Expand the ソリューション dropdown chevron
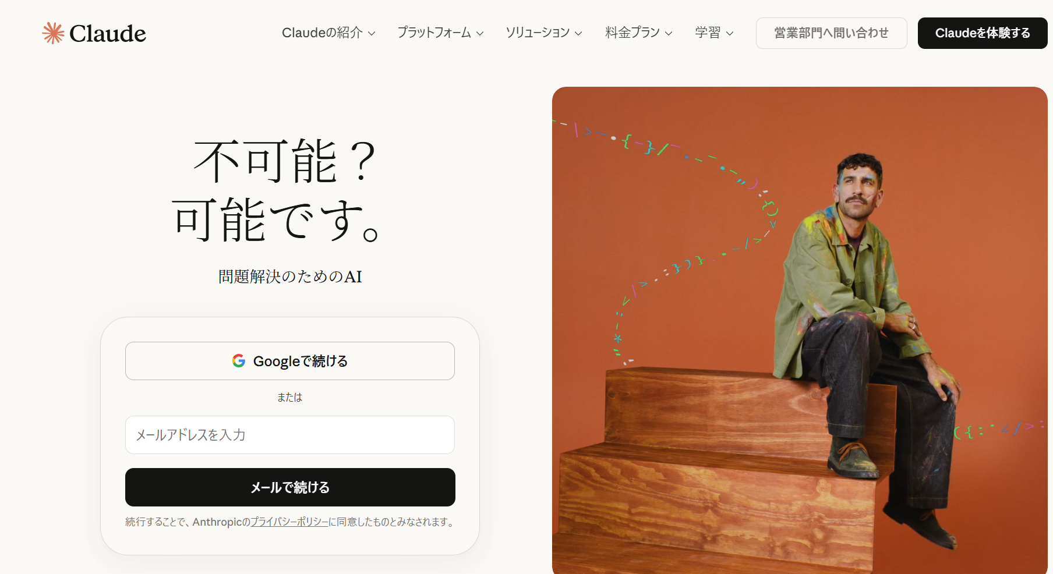The image size is (1053, 574). pos(578,34)
